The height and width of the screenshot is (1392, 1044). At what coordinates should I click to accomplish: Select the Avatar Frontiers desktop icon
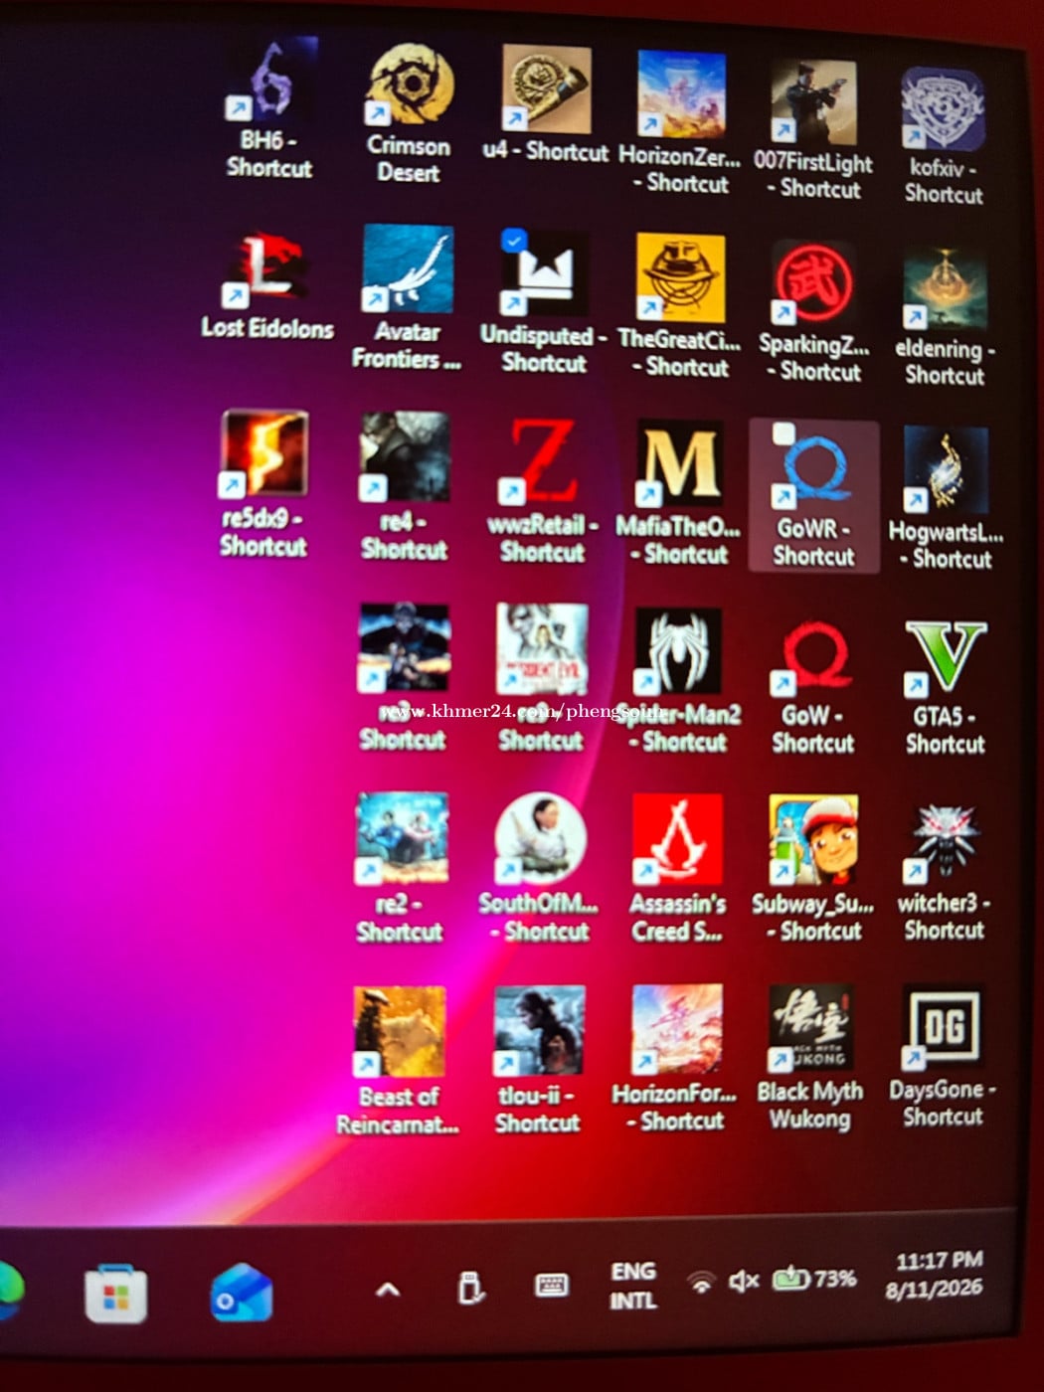pos(408,268)
